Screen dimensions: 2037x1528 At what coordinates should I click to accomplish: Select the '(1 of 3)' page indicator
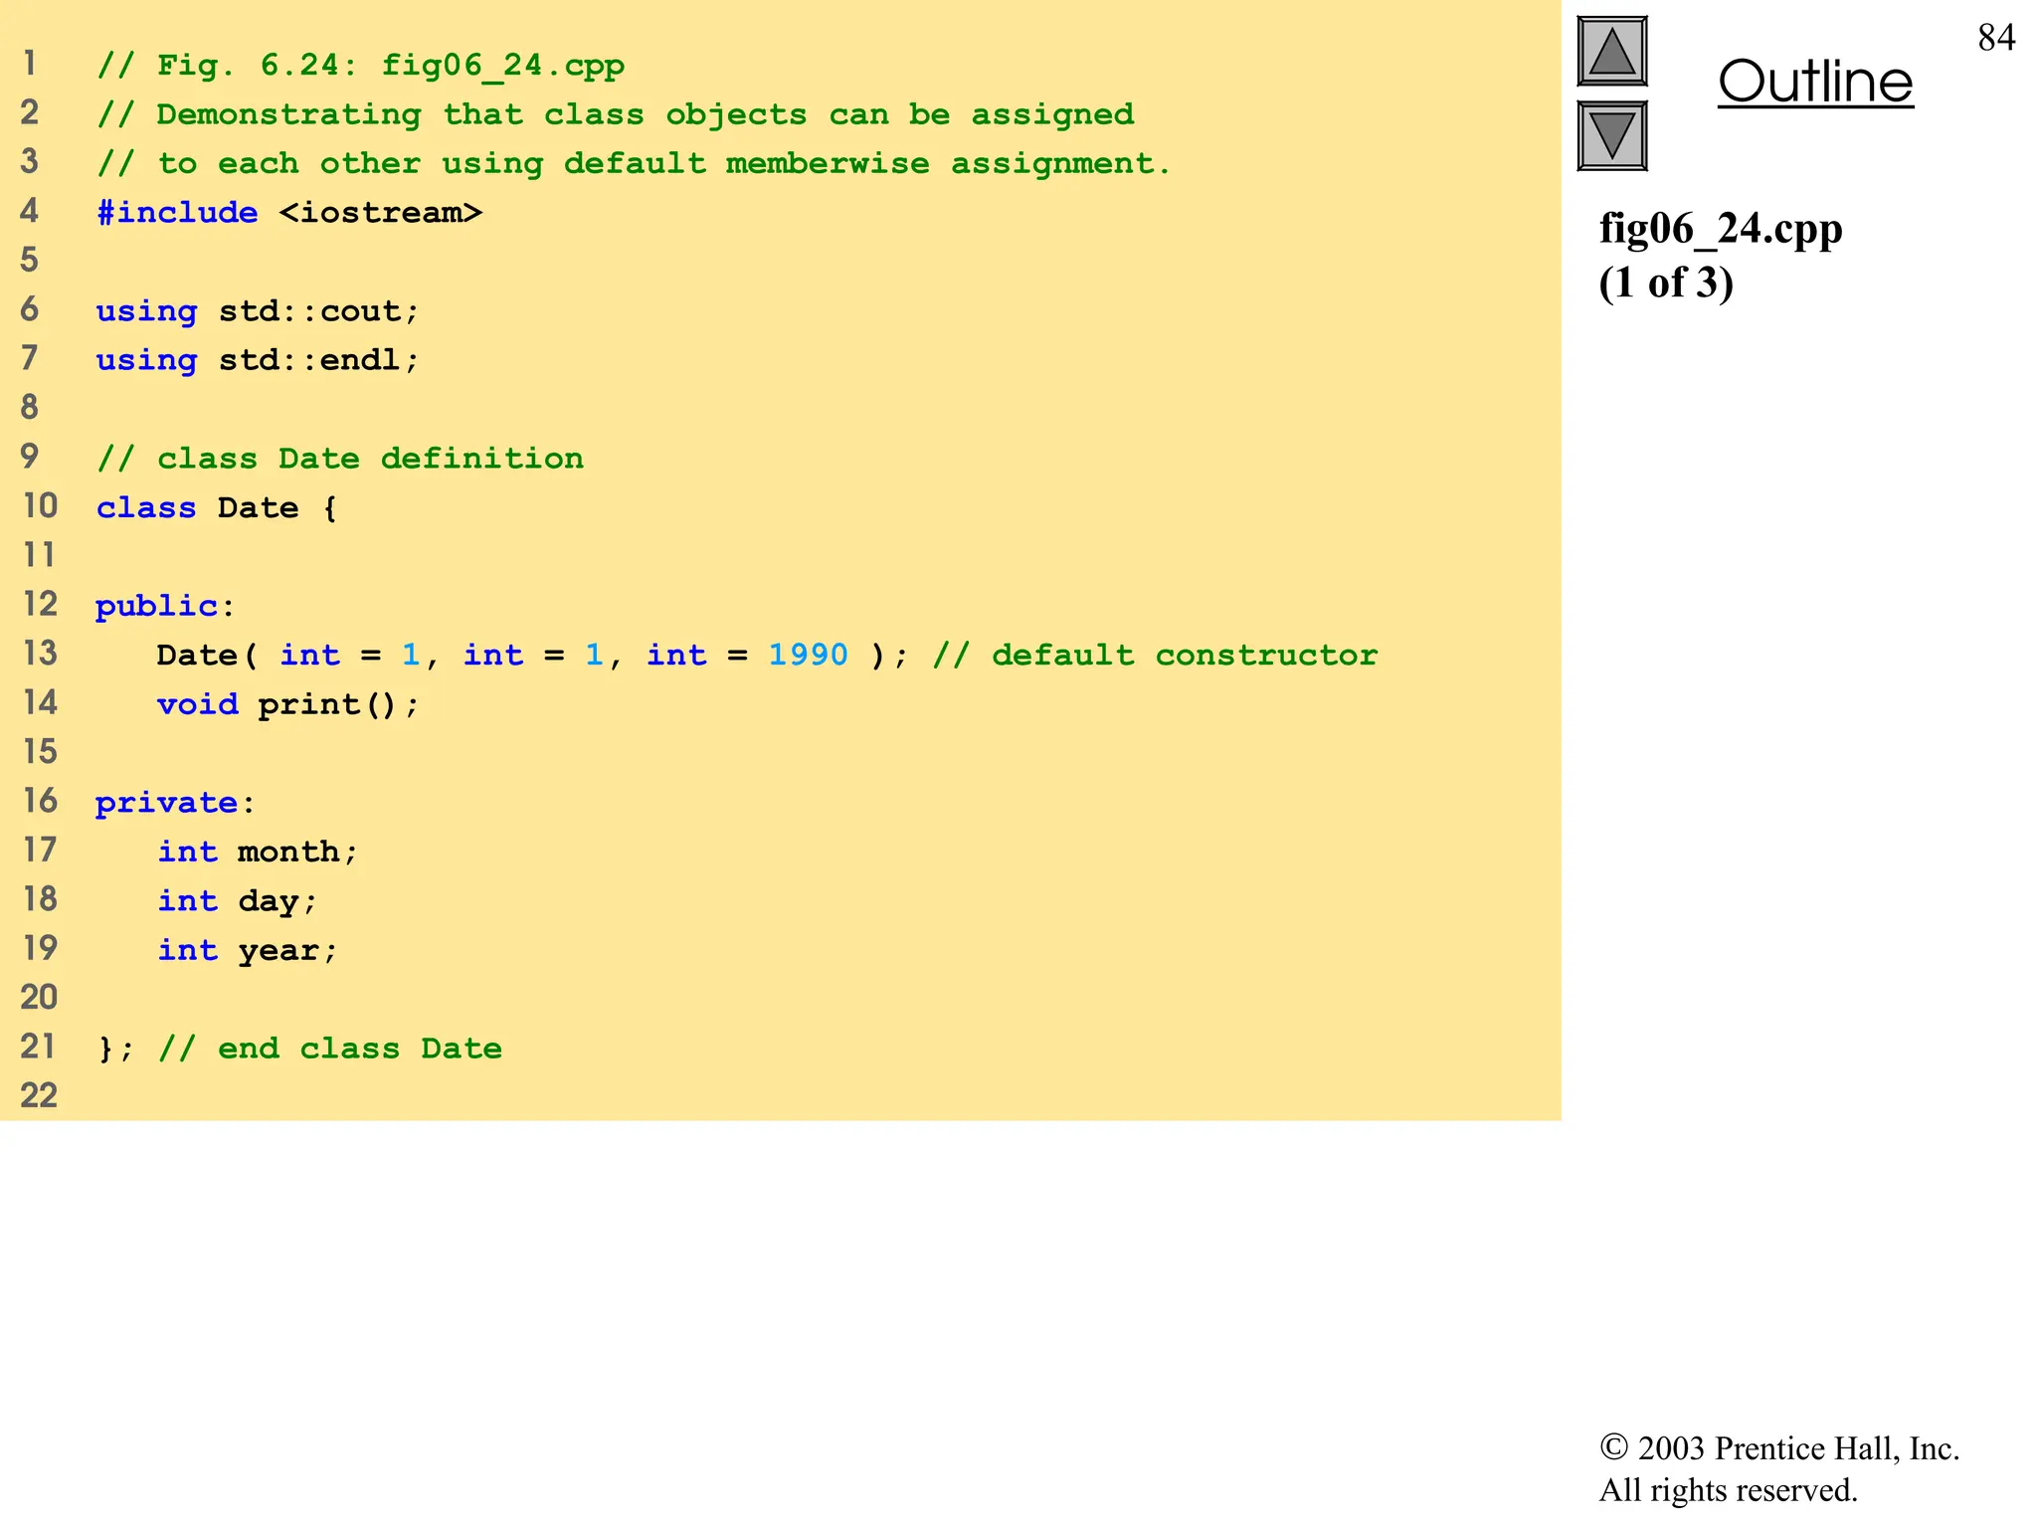click(1666, 284)
